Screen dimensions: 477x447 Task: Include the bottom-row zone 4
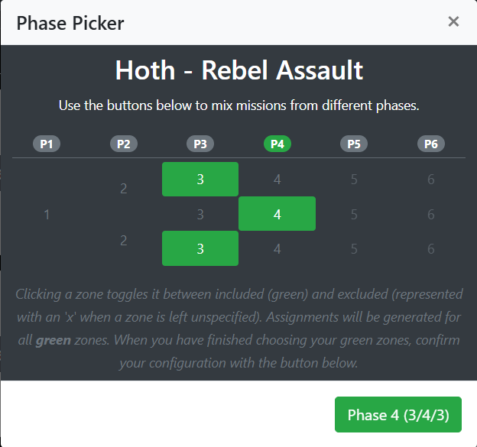tap(277, 248)
